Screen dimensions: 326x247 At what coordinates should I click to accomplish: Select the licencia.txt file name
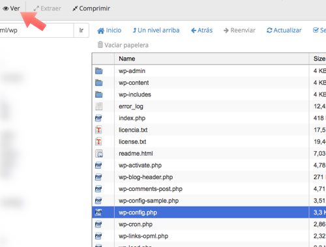pyautogui.click(x=133, y=130)
